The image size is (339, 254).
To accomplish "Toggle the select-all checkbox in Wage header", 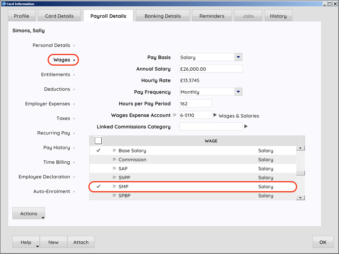I will [x=98, y=141].
